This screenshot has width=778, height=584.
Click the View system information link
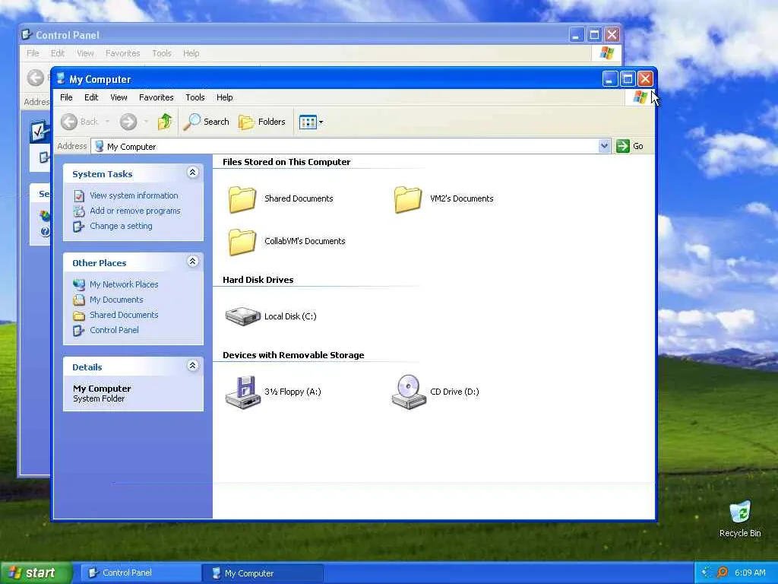[x=134, y=195]
